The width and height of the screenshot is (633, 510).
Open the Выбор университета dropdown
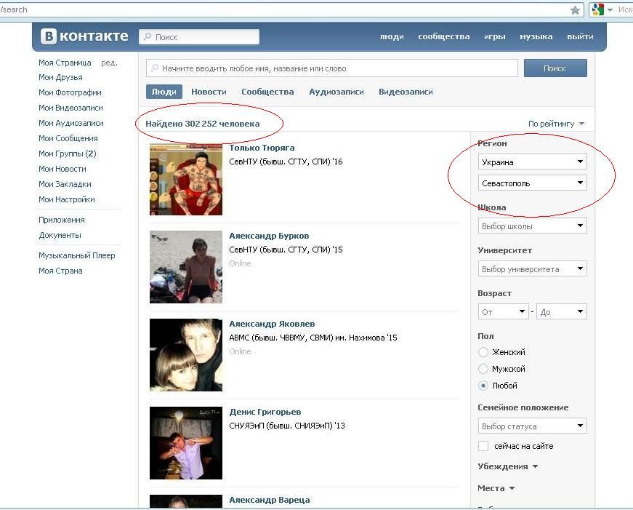(x=533, y=269)
